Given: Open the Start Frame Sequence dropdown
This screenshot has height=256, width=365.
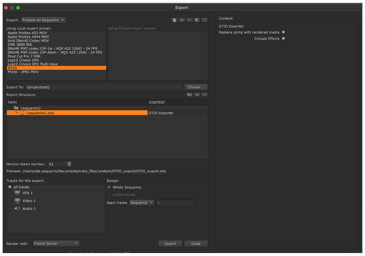Looking at the screenshot, I should pos(141,203).
